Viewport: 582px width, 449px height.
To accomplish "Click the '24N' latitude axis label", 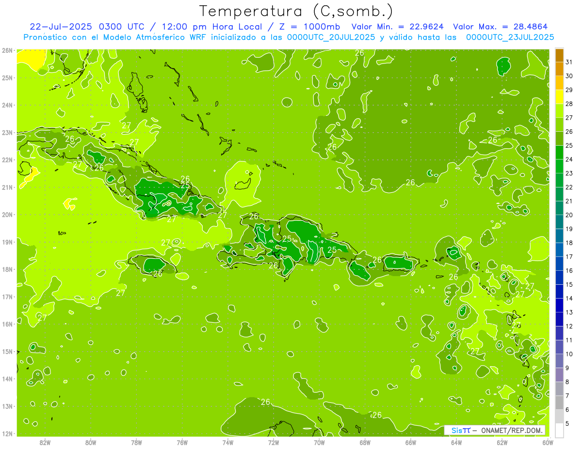I will 7,105.
